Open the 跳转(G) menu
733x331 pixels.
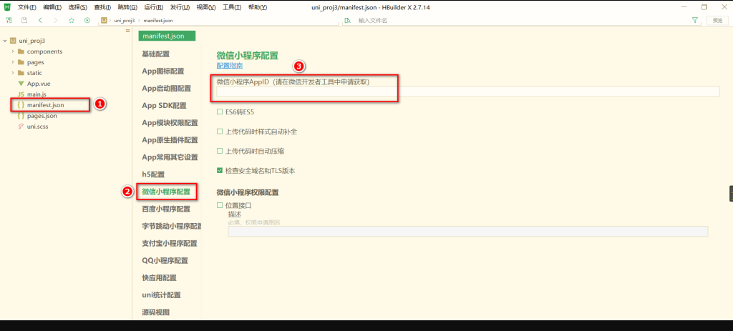click(x=128, y=7)
